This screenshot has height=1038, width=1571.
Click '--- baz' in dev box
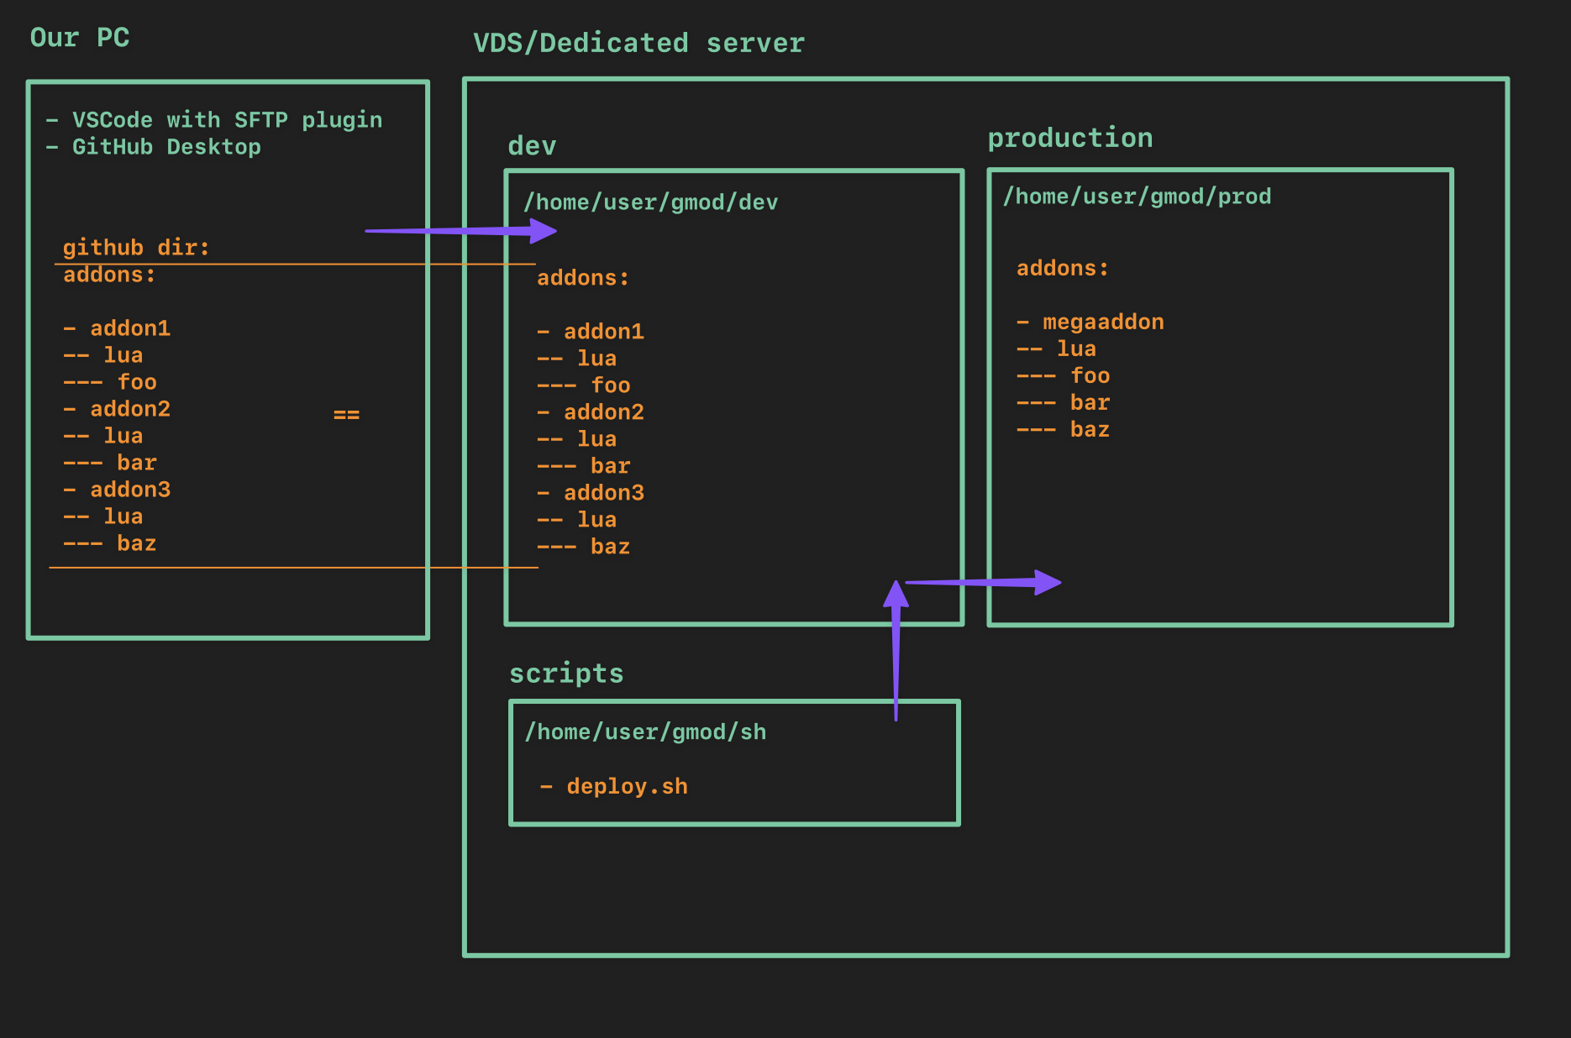coord(584,547)
